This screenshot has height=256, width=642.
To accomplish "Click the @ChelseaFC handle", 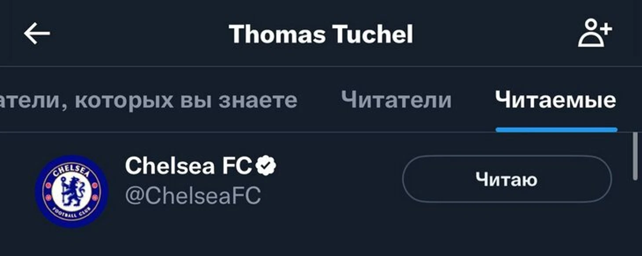I will point(193,195).
